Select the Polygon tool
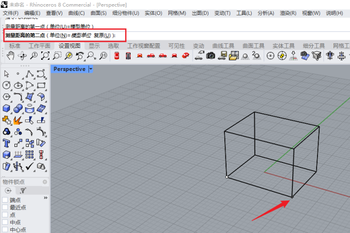350x233 pixels. [x=7, y=97]
